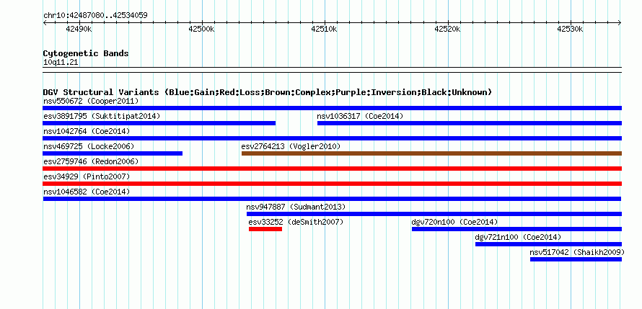Open the nsv517042 (Shaikh2009) label
The width and height of the screenshot is (642, 309).
(x=577, y=252)
